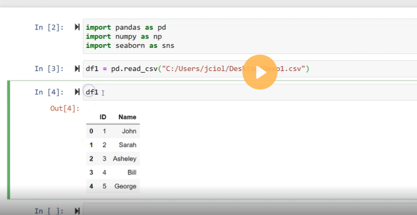Select the cell via In [3] prompt
This screenshot has height=215, width=417.
49,69
